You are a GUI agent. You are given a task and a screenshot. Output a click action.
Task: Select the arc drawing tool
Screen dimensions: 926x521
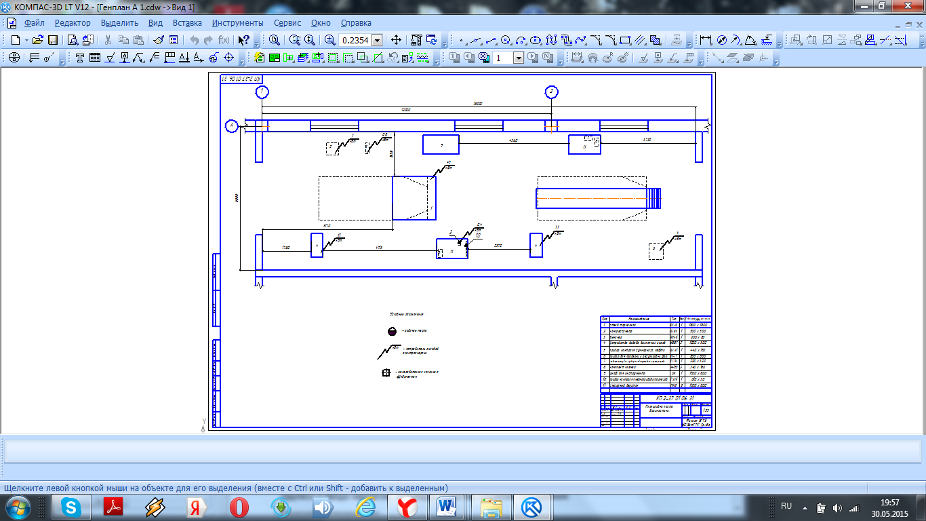coord(521,40)
